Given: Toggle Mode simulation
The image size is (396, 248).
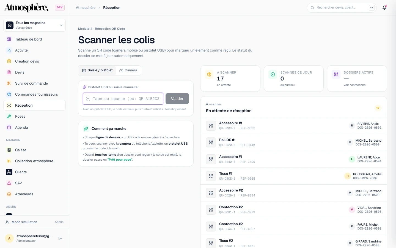Looking at the screenshot, I should click(x=34, y=222).
